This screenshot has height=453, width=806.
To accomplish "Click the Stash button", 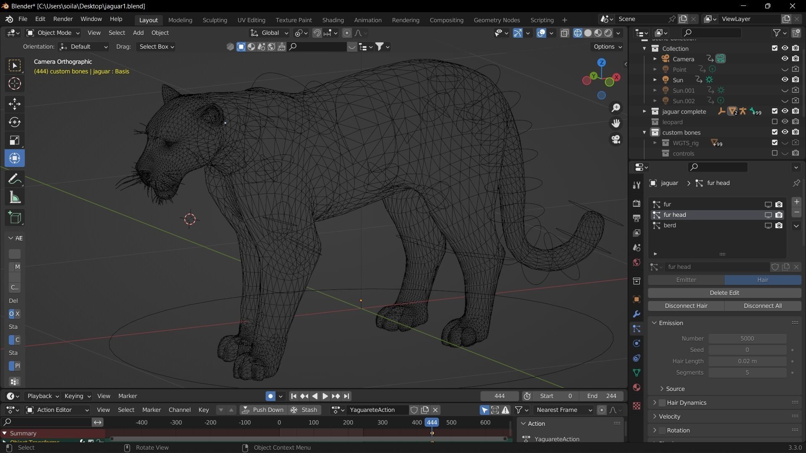I will pos(304,410).
